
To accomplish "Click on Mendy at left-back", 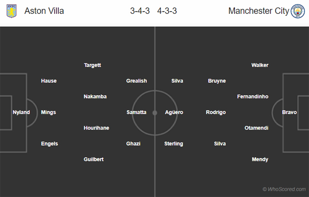I will pyautogui.click(x=260, y=159).
